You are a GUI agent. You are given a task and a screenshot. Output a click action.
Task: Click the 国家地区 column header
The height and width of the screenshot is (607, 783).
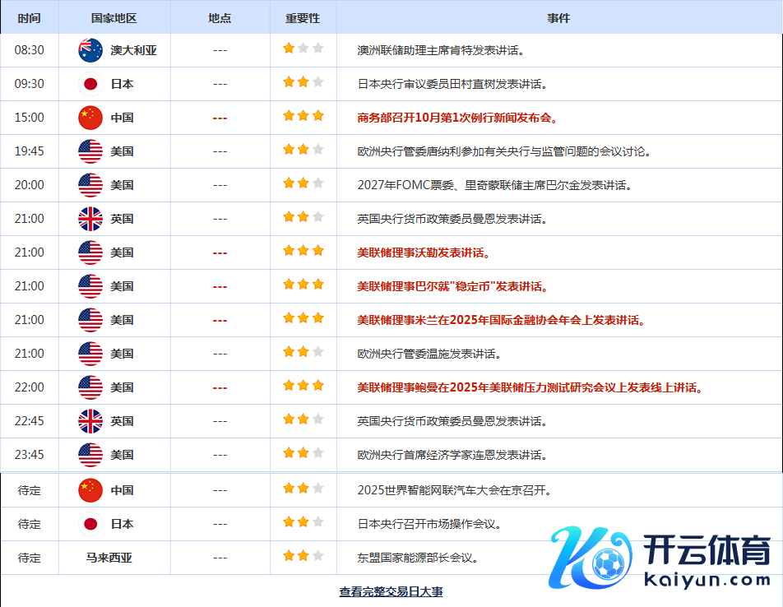coord(115,17)
